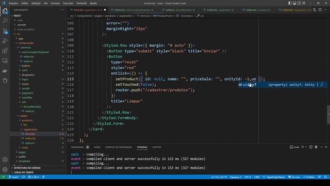This screenshot has width=330, height=186.
Task: Open the compare changes editor icon
Action: pyautogui.click(x=315, y=10)
